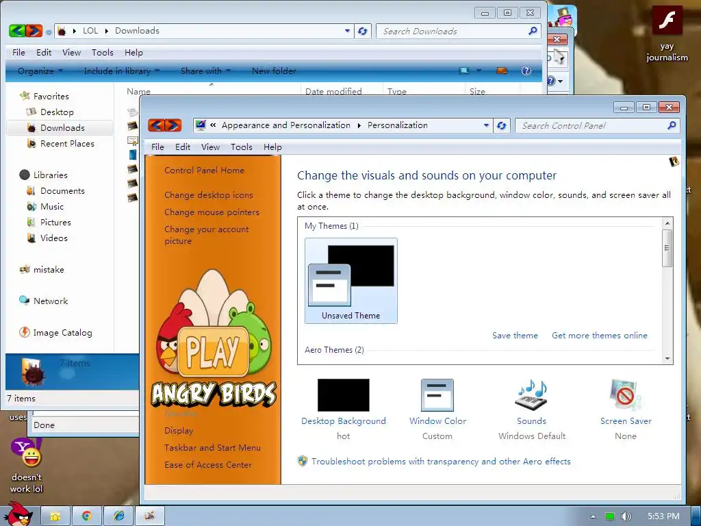Open Documents library
This screenshot has height=526, width=701.
click(62, 190)
